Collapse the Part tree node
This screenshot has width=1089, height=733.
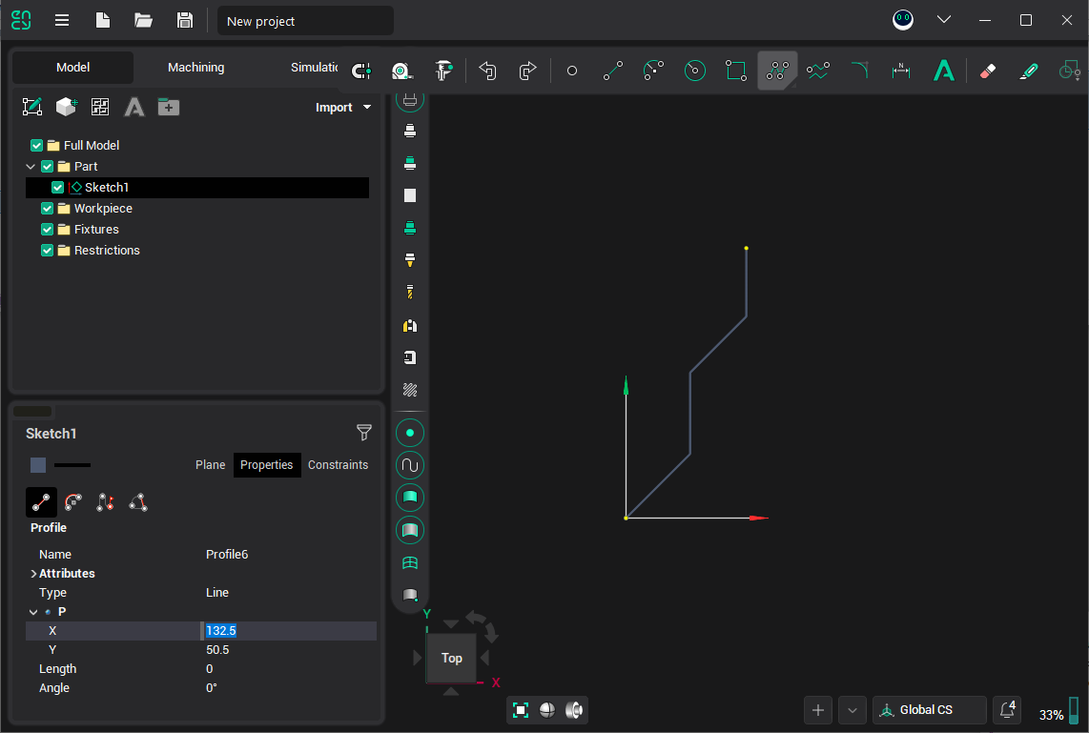(31, 167)
